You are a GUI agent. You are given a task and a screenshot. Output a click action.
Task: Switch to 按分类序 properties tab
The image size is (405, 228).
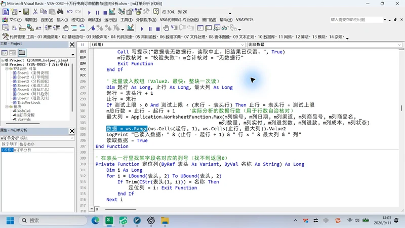(27, 144)
